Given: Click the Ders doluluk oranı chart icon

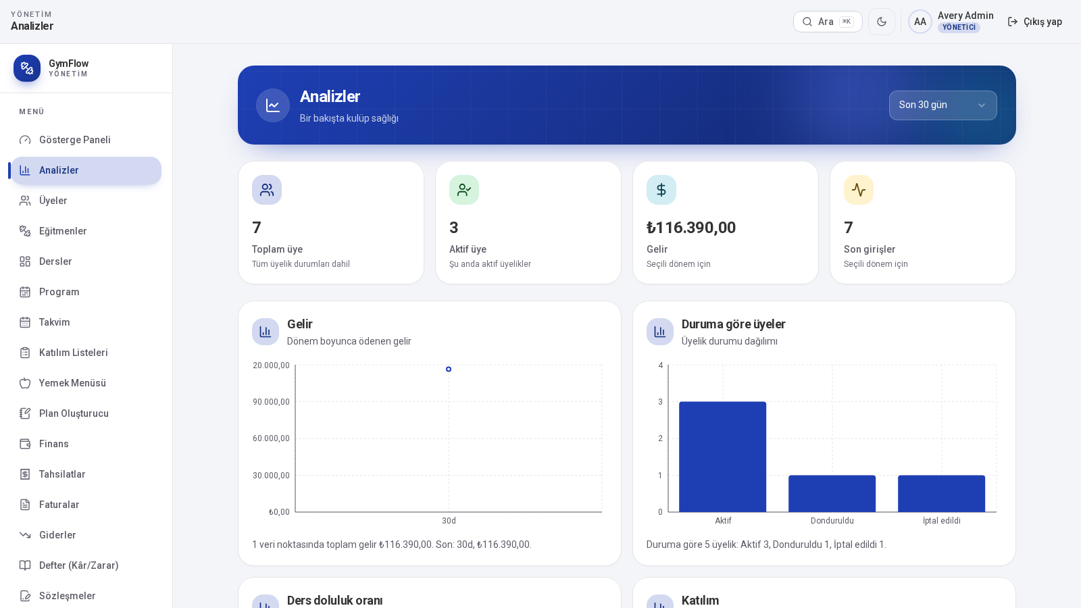Looking at the screenshot, I should 266,601.
